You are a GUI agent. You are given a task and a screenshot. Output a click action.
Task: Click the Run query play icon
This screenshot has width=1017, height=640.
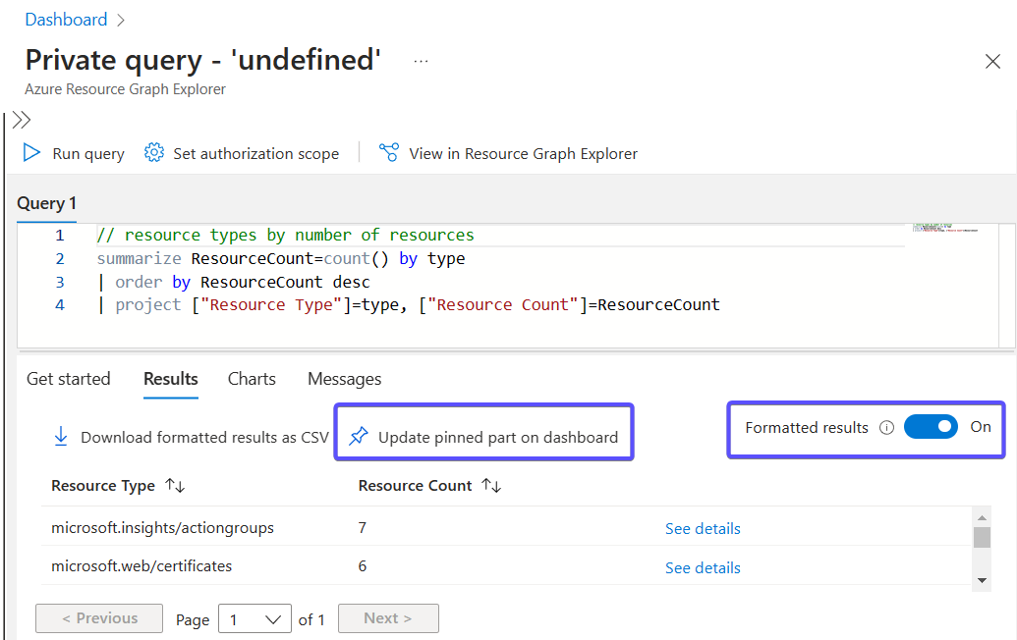31,153
